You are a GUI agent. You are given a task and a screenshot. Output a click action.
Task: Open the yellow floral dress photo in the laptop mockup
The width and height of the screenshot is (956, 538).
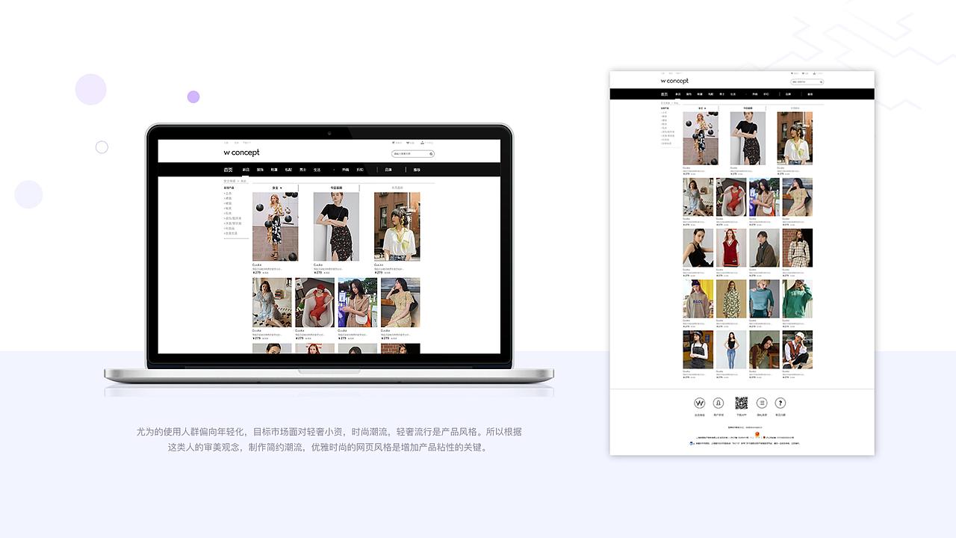pyautogui.click(x=400, y=303)
